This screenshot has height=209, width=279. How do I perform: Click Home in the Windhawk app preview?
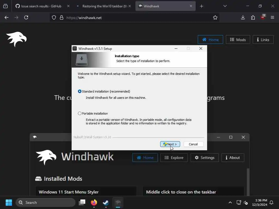[145, 158]
